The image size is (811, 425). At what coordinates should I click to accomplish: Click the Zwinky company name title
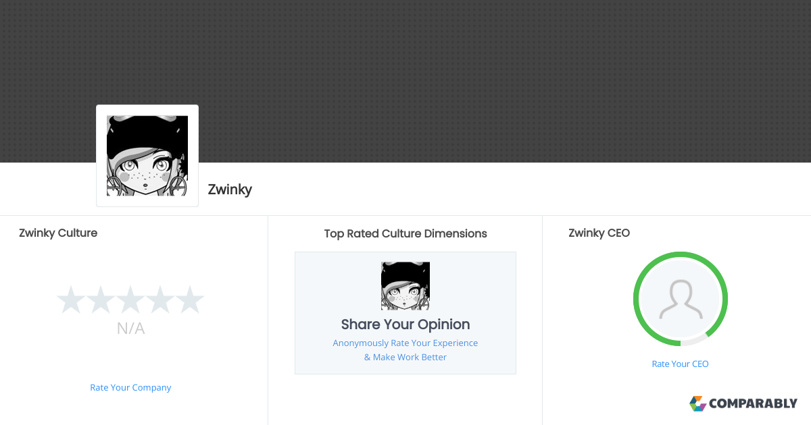coord(230,190)
